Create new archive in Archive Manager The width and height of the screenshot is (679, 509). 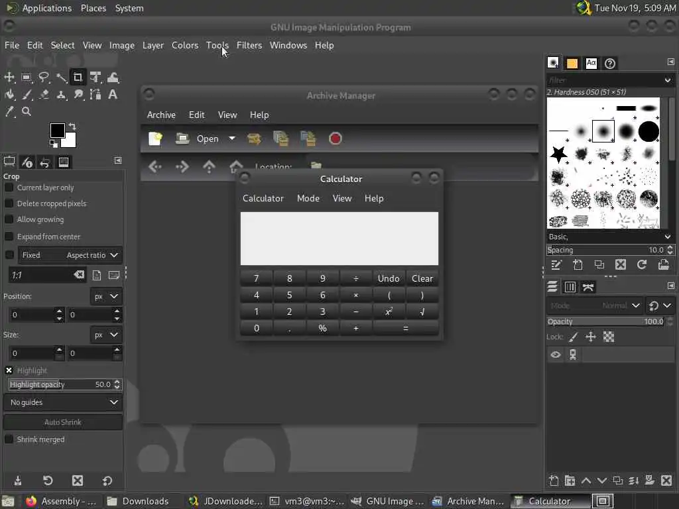click(155, 139)
